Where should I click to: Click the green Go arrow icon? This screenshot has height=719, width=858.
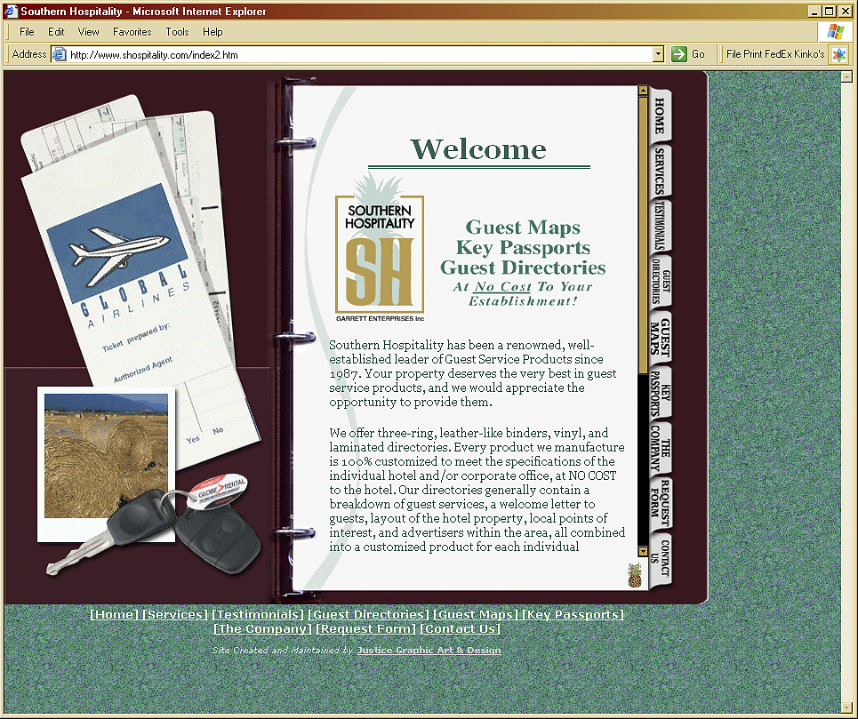[678, 54]
